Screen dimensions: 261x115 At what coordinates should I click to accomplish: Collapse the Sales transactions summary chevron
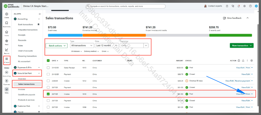pos(247,18)
